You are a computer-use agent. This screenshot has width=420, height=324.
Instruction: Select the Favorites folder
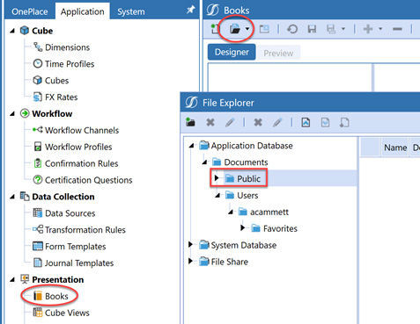(280, 228)
